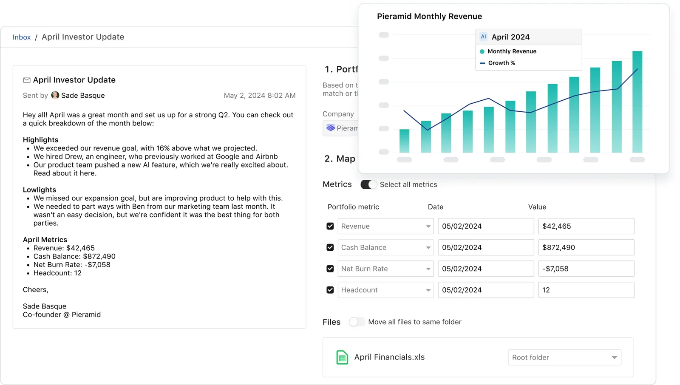Click Sade Basque's avatar photo
Screen dimensions: 680x385
[55, 95]
